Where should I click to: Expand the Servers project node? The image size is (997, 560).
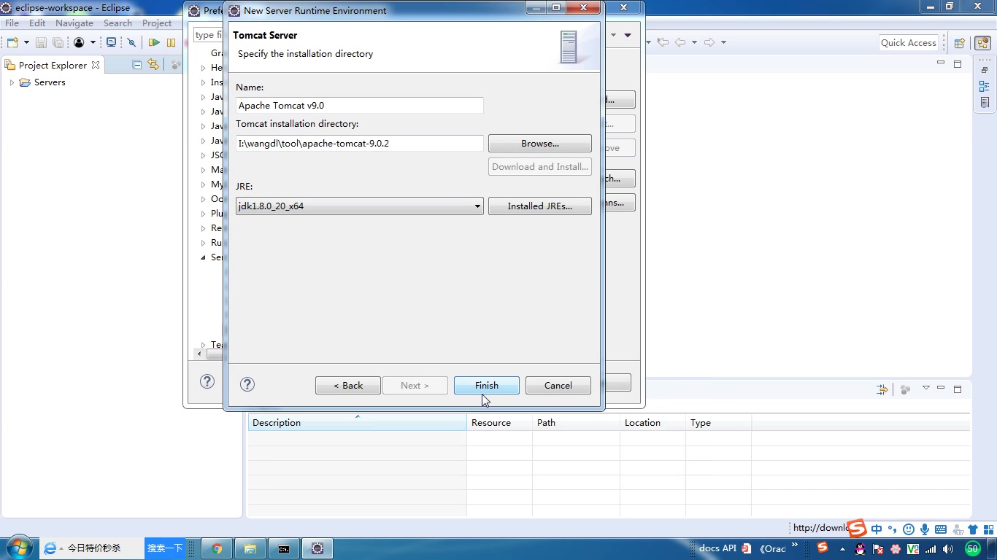12,82
